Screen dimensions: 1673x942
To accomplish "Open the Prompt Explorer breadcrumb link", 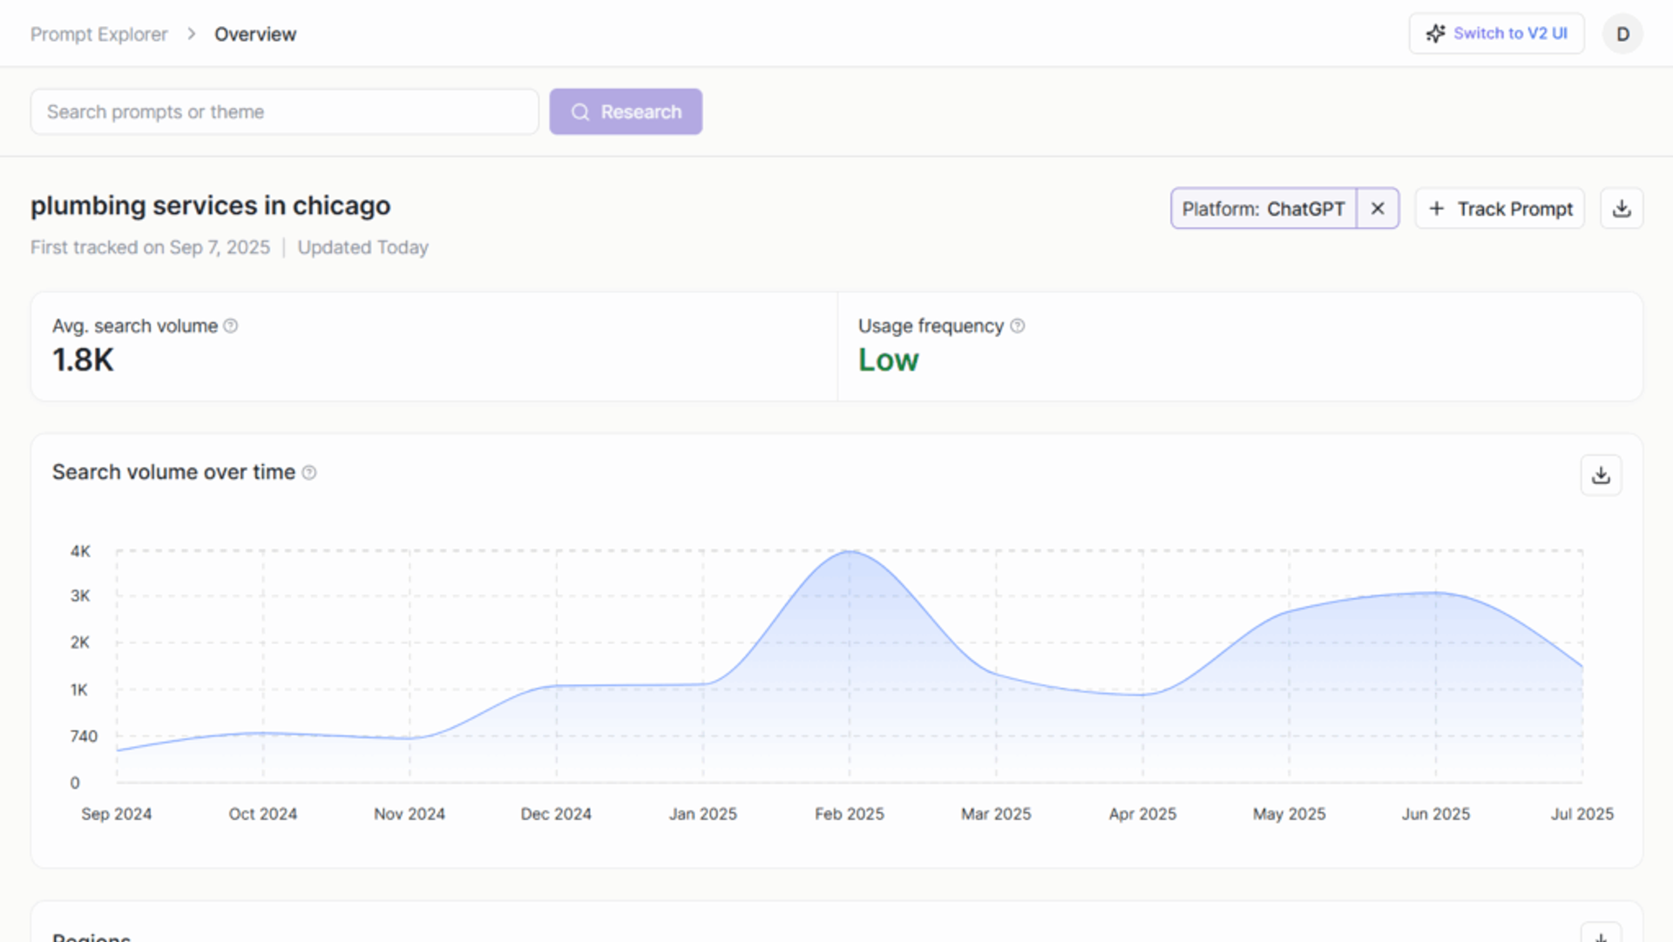I will 98,34.
